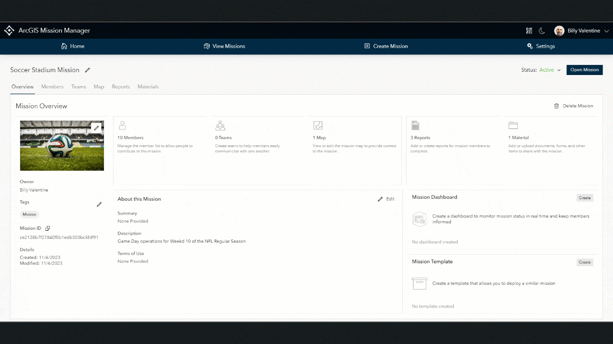Switch to the Members tab
The width and height of the screenshot is (613, 344).
[52, 87]
